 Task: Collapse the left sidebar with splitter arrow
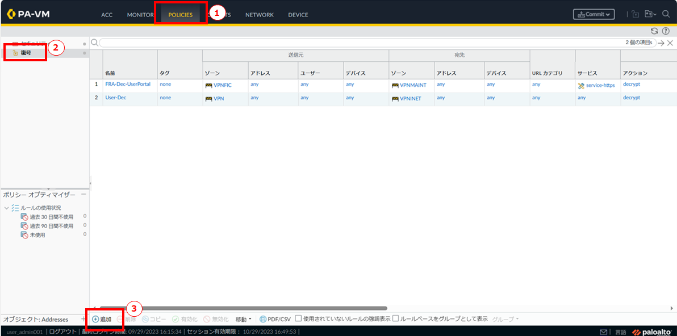tap(90, 183)
